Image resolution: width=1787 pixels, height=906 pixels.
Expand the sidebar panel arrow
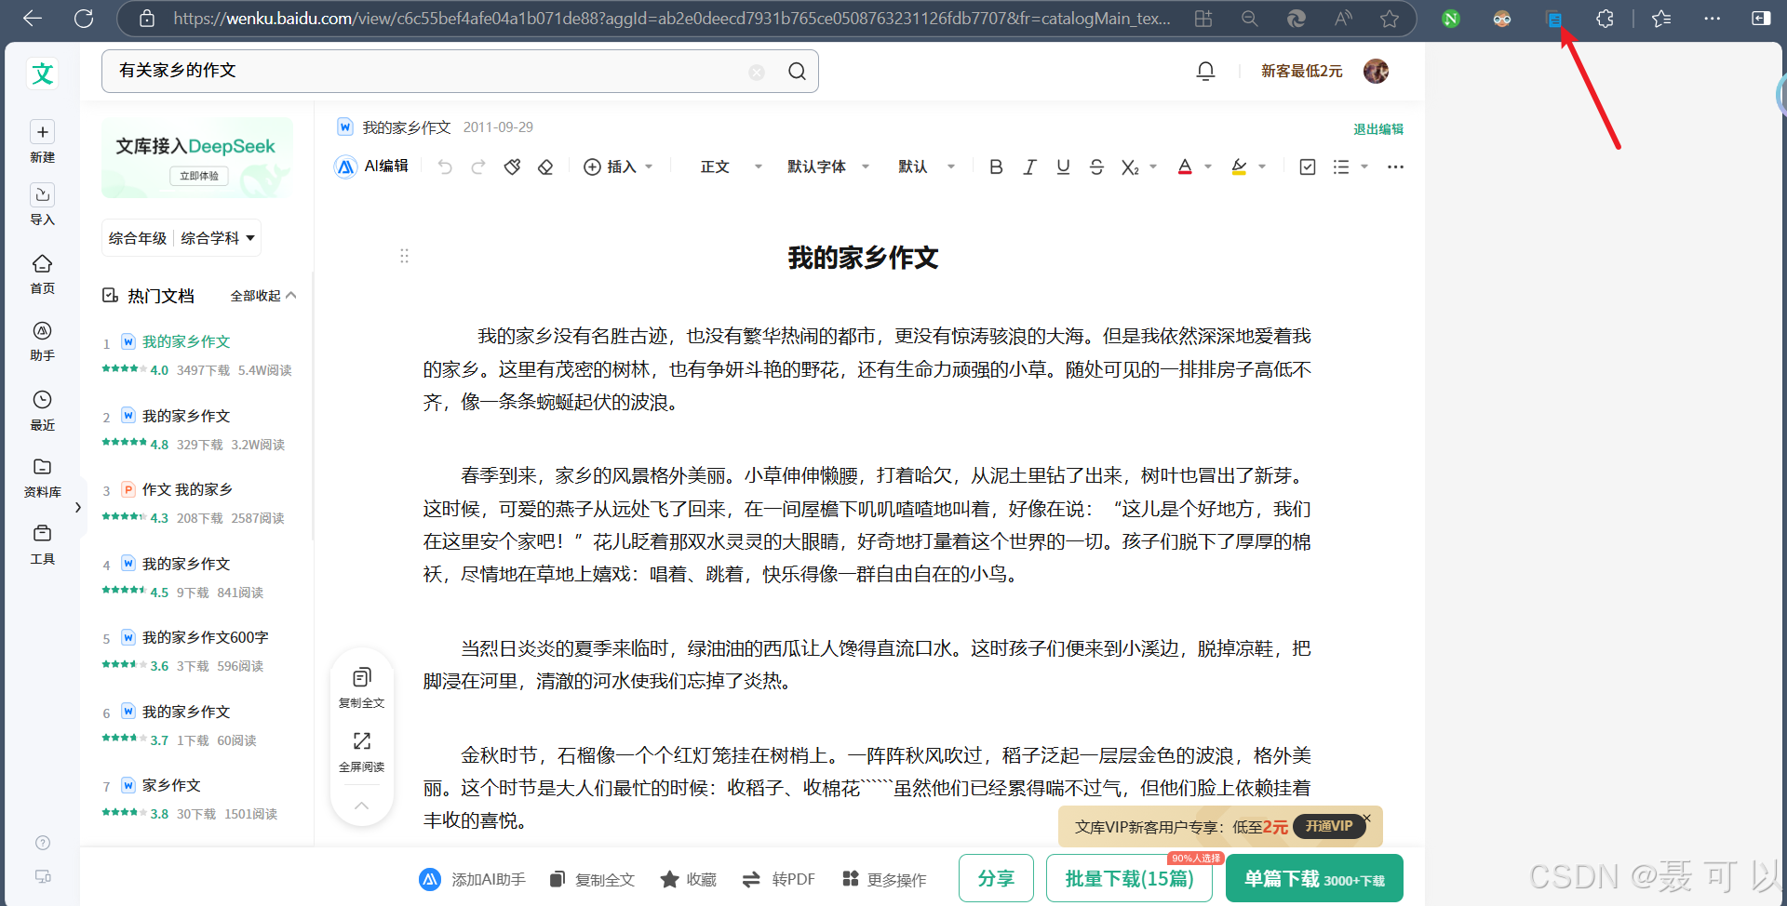77,507
